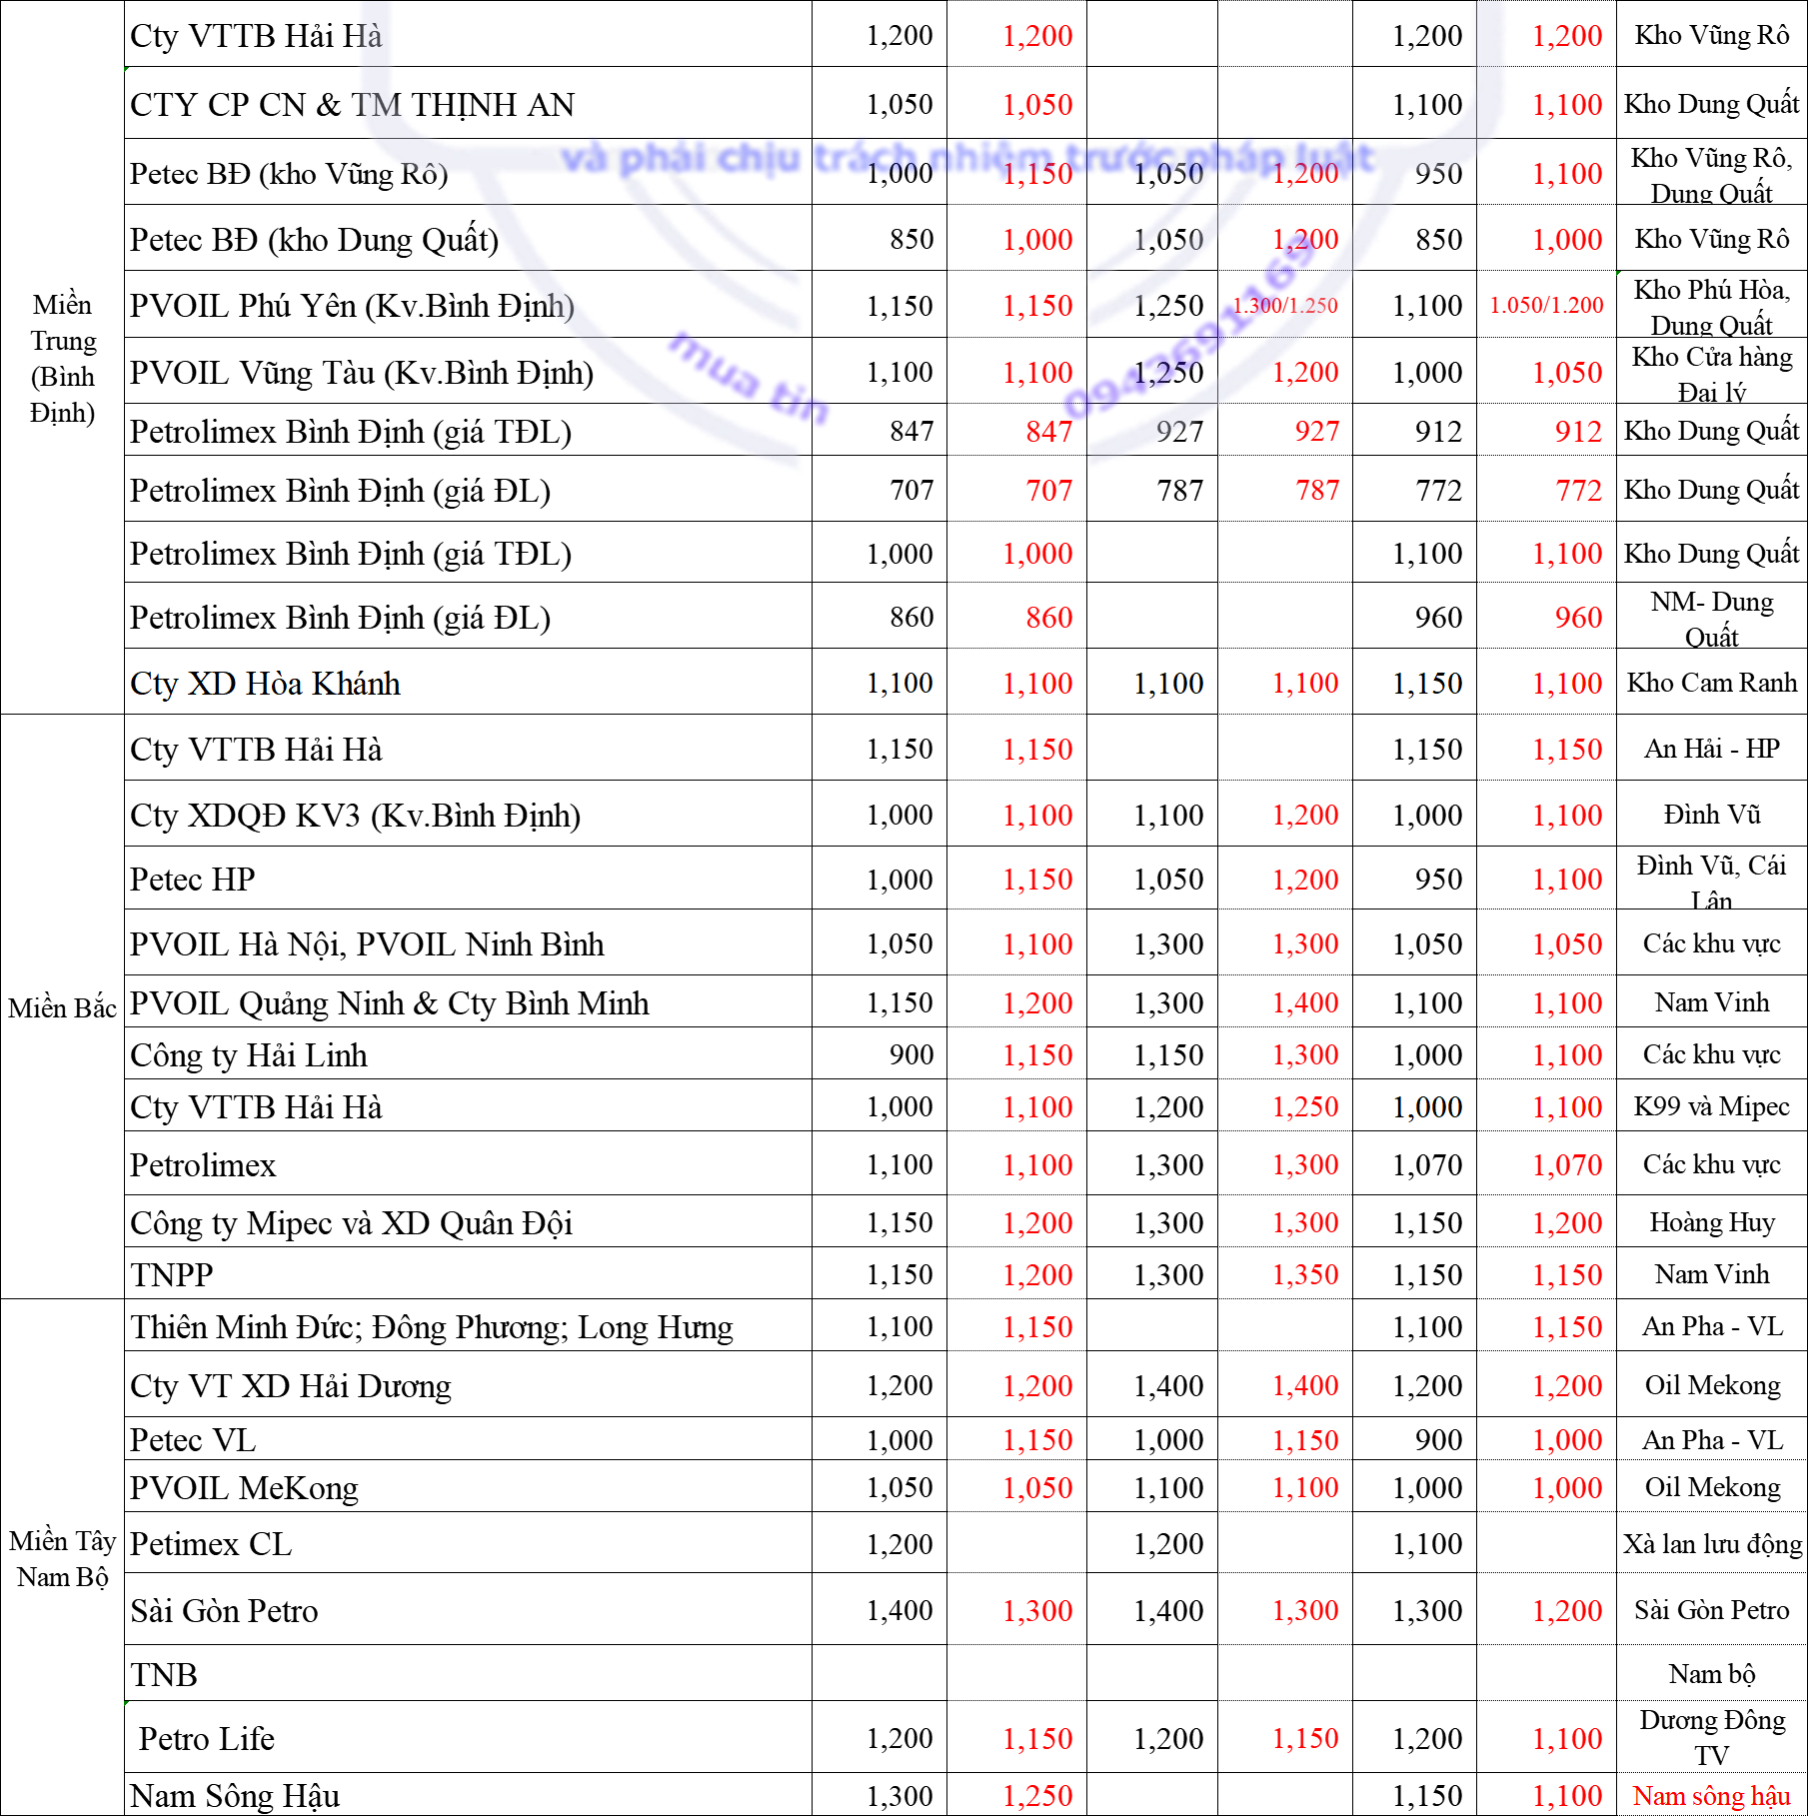This screenshot has height=1816, width=1808.
Task: Click the Kho Cam Ranh cell
Action: 1712,683
